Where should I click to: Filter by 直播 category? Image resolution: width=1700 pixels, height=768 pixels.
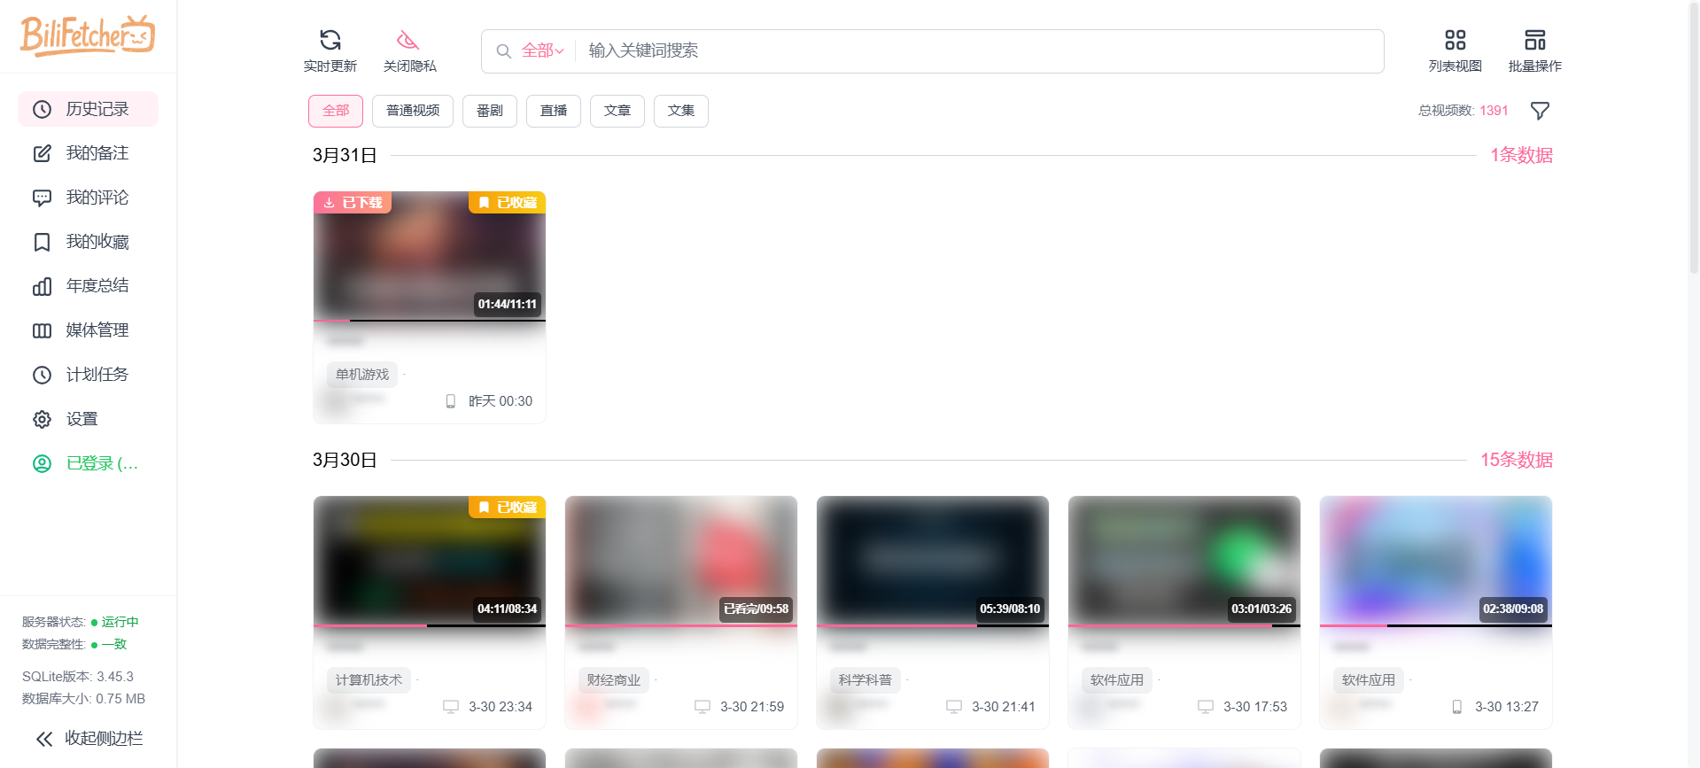coord(553,111)
